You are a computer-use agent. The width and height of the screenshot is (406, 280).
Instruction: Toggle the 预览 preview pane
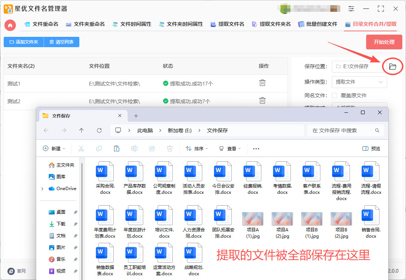click(371, 148)
